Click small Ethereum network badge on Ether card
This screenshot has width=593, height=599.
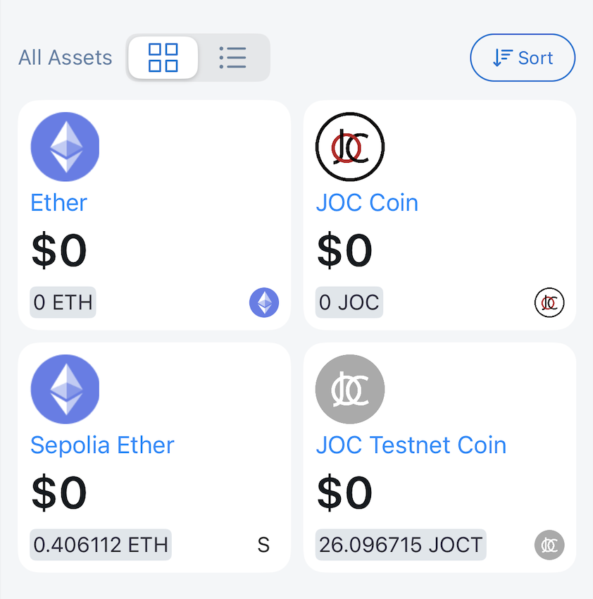point(264,303)
